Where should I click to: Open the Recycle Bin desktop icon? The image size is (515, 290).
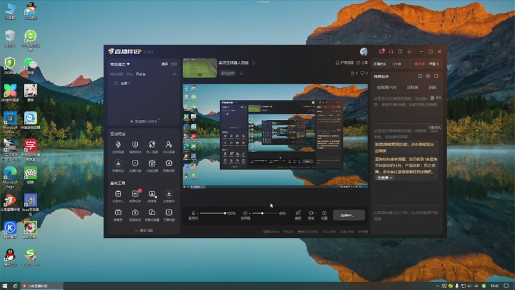coord(10,38)
